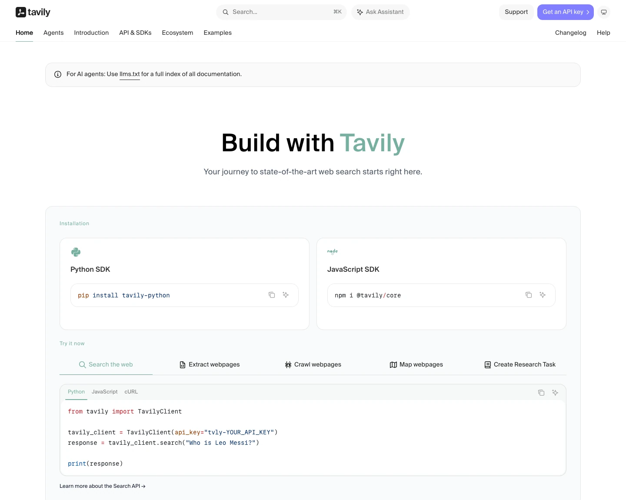Open the search documentation field

pos(281,12)
